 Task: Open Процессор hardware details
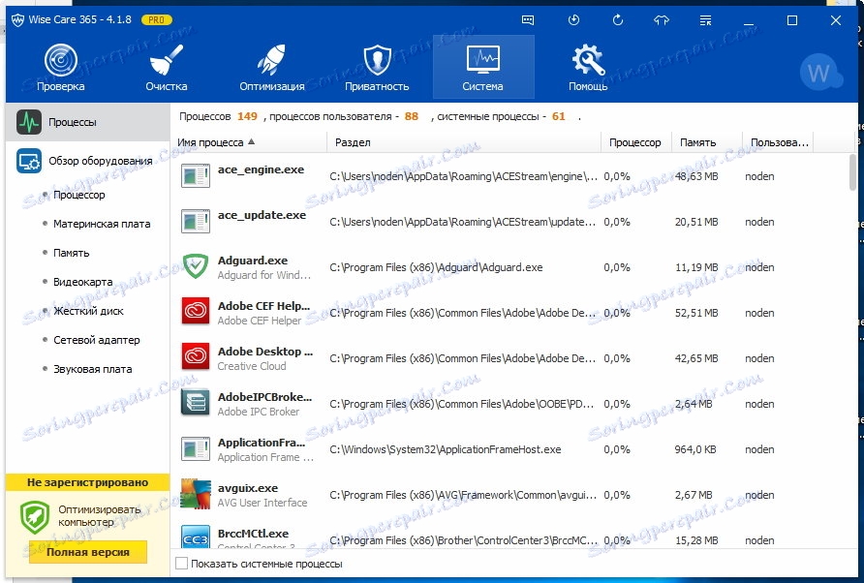[78, 195]
